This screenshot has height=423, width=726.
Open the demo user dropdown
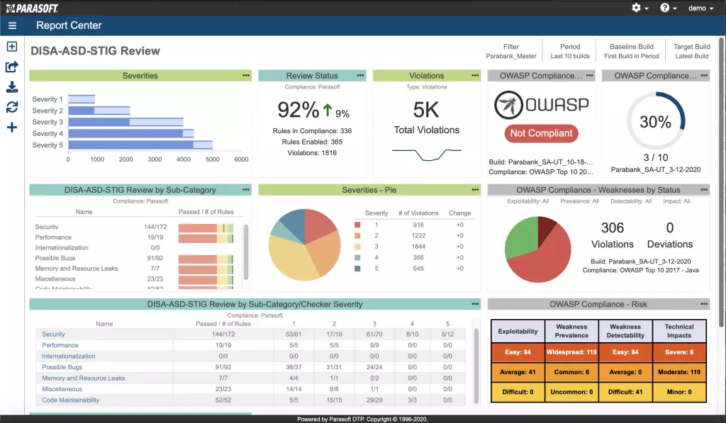pyautogui.click(x=701, y=8)
